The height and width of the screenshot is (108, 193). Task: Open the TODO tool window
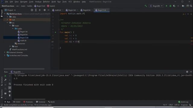coord(17,102)
